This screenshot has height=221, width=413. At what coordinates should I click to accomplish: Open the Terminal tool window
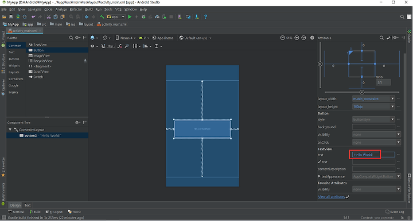[16, 212]
